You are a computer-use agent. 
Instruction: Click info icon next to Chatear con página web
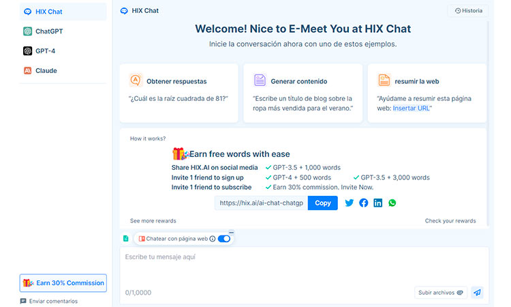pyautogui.click(x=213, y=239)
